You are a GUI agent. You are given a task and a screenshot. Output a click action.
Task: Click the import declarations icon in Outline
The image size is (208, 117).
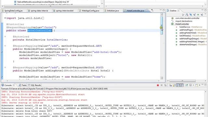coord(173,21)
